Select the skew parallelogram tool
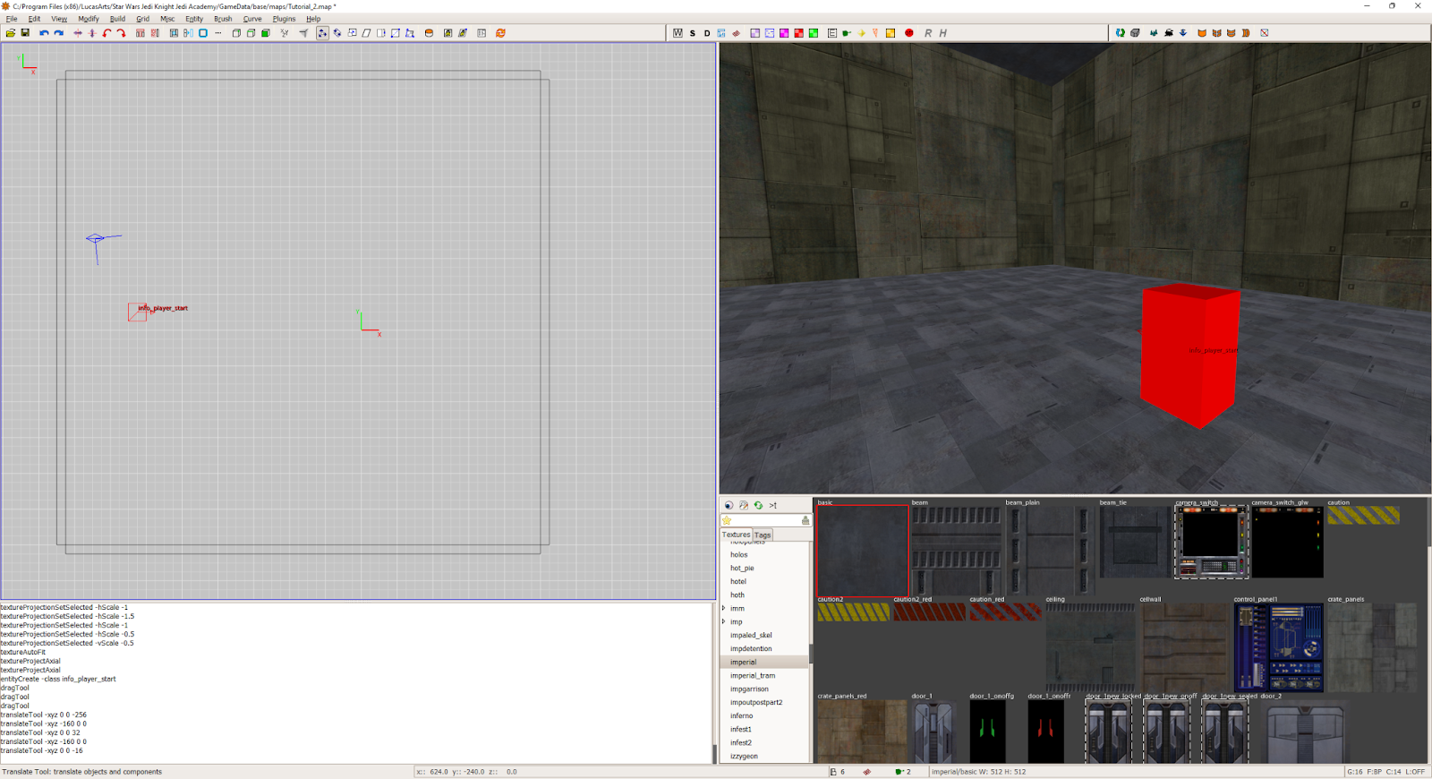The height and width of the screenshot is (779, 1432). (x=366, y=33)
